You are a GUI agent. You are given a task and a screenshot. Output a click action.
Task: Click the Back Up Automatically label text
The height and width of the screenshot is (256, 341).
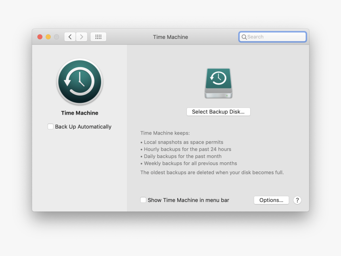(83, 127)
